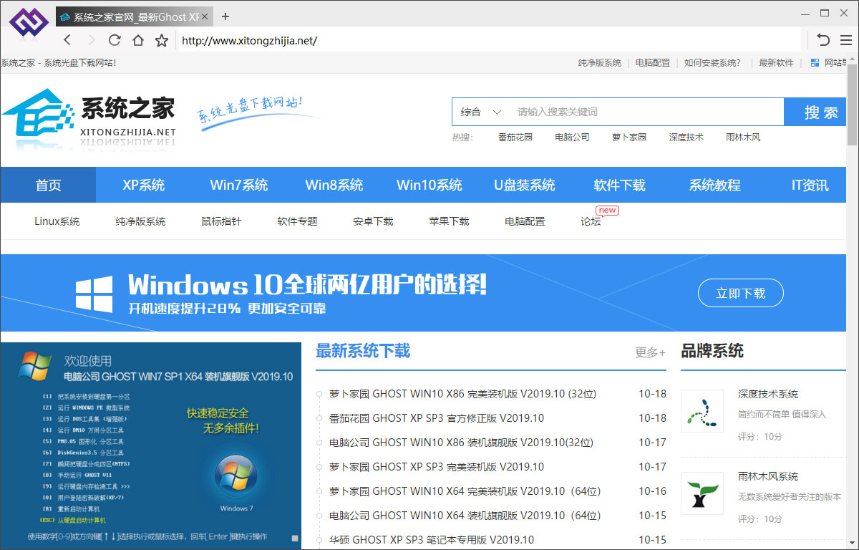Switch to the Win10系统 tab
The image size is (859, 550).
pyautogui.click(x=429, y=185)
